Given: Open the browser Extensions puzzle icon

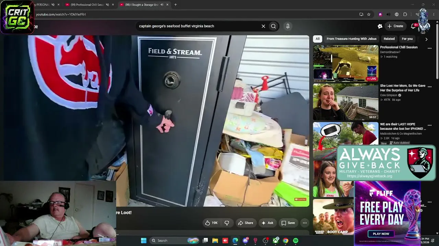Looking at the screenshot, I should click(x=405, y=14).
